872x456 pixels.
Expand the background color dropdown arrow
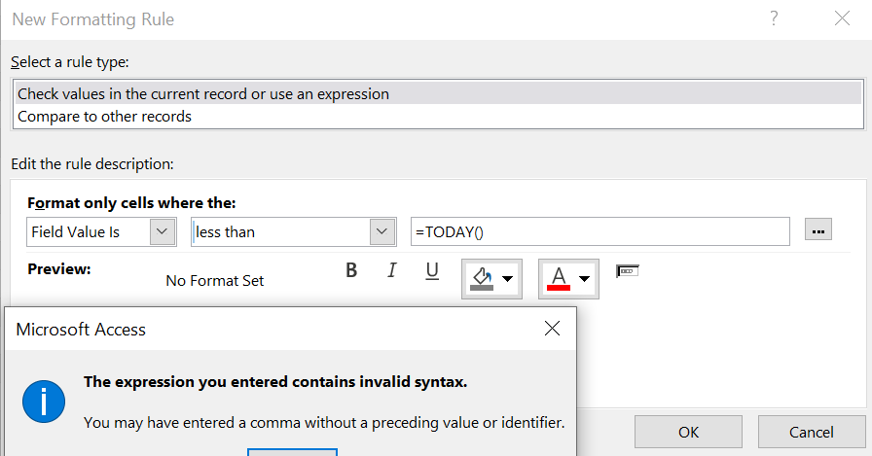click(x=508, y=279)
